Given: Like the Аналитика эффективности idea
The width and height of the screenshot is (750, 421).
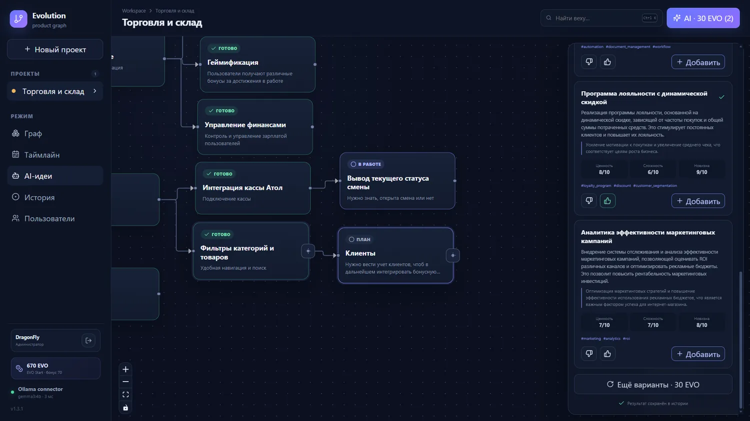Looking at the screenshot, I should tap(607, 354).
